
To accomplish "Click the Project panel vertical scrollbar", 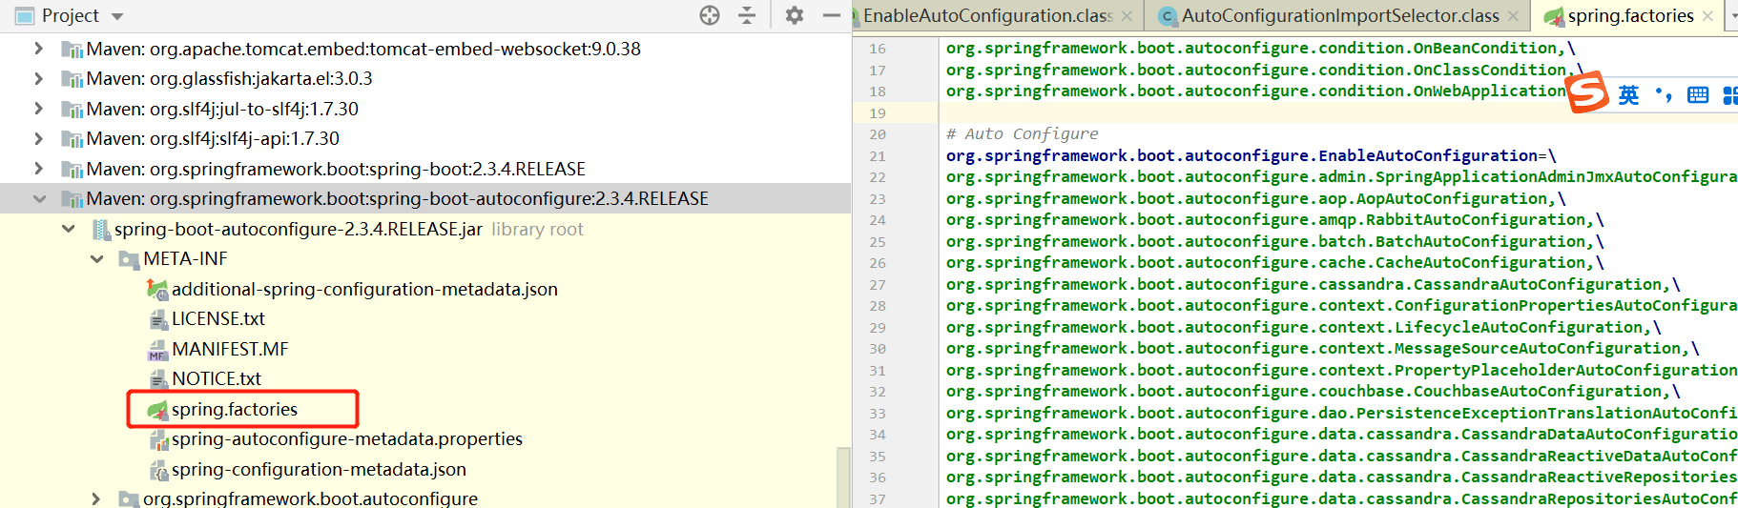I will click(843, 477).
